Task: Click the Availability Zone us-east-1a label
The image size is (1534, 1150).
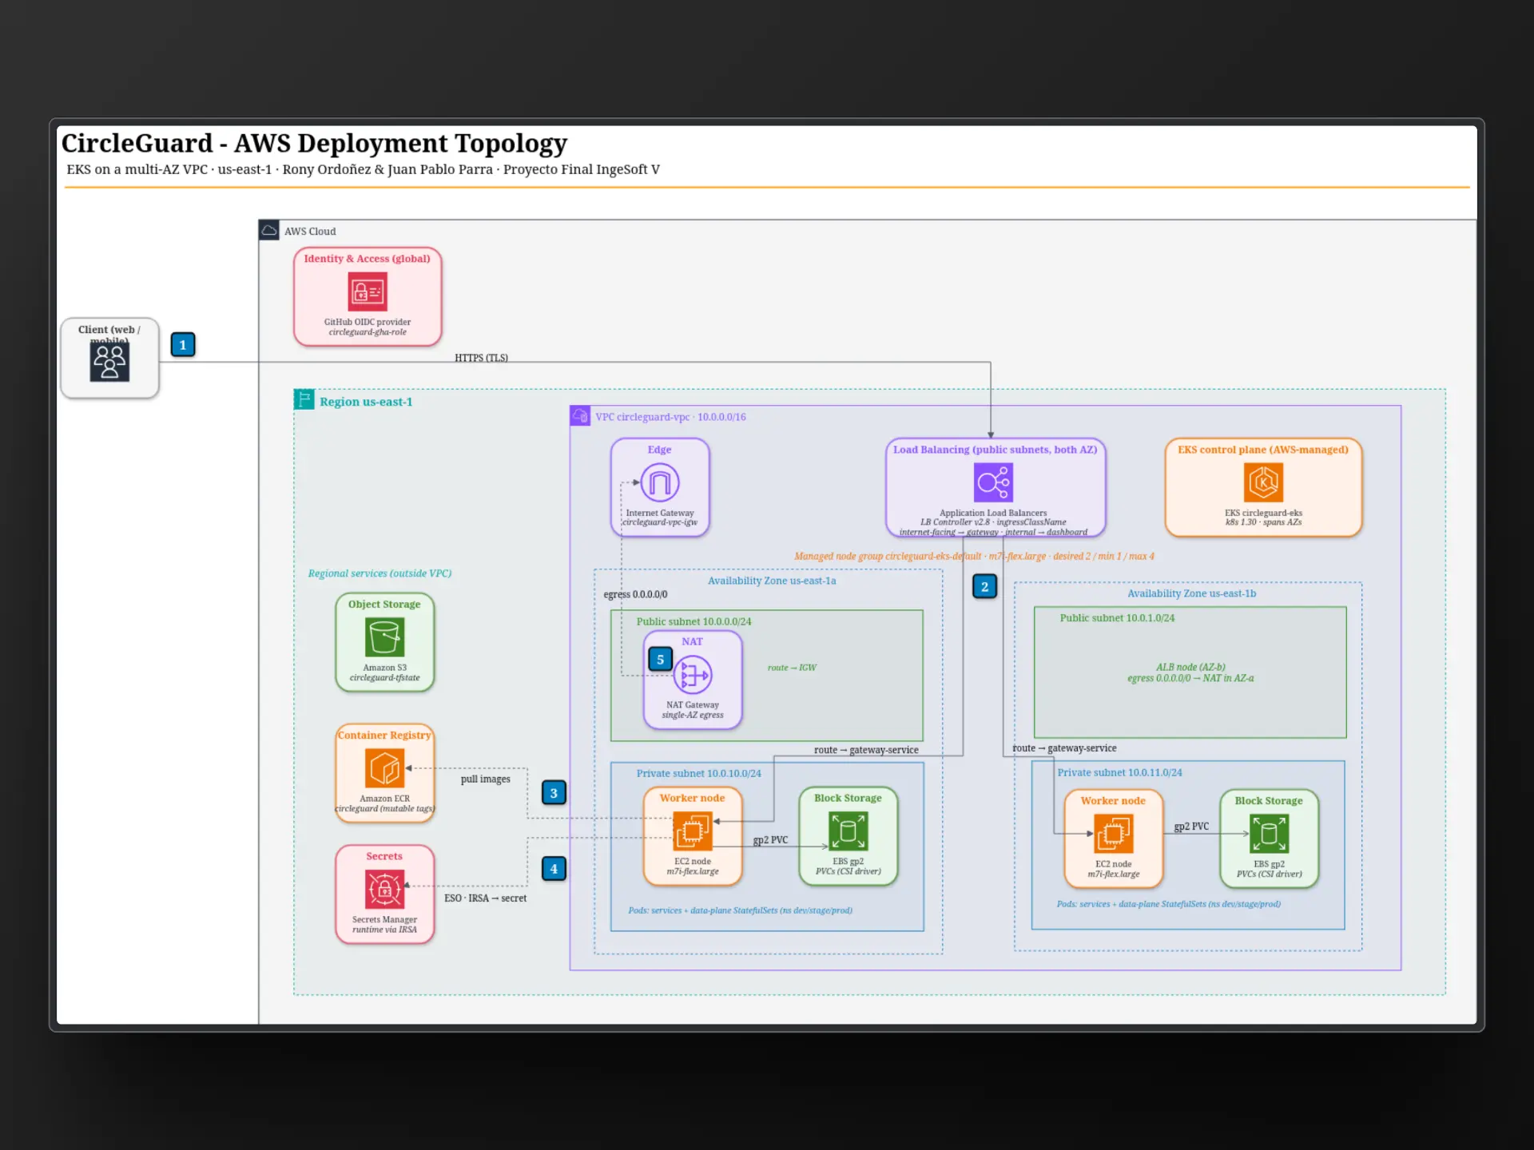Action: 772,581
